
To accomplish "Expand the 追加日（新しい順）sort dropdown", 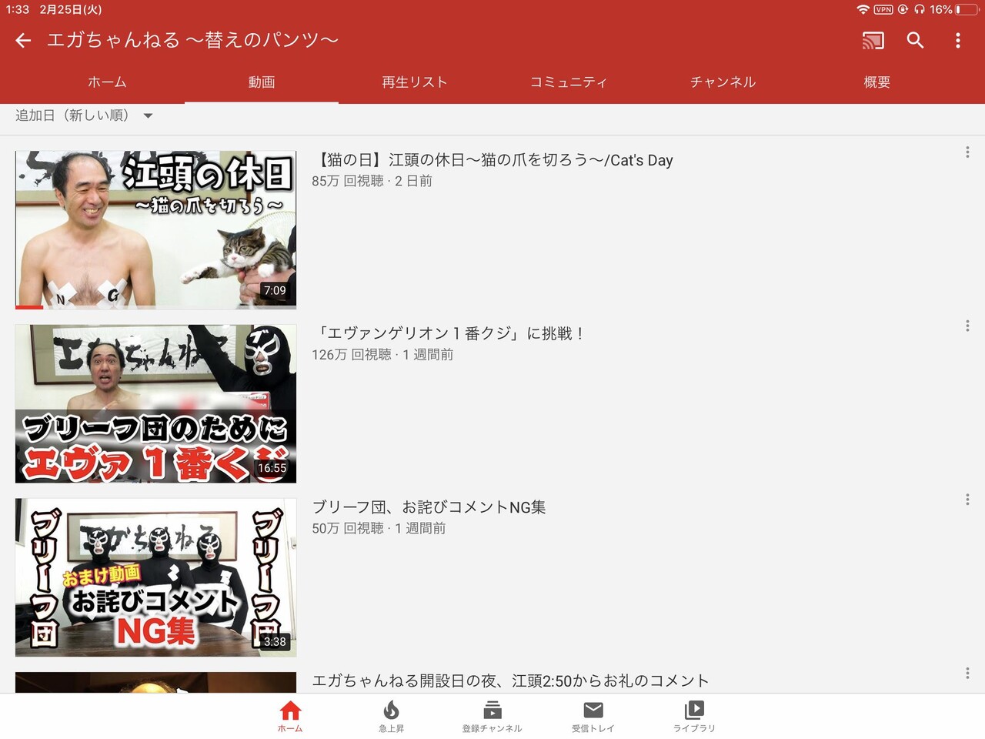I will [x=84, y=115].
